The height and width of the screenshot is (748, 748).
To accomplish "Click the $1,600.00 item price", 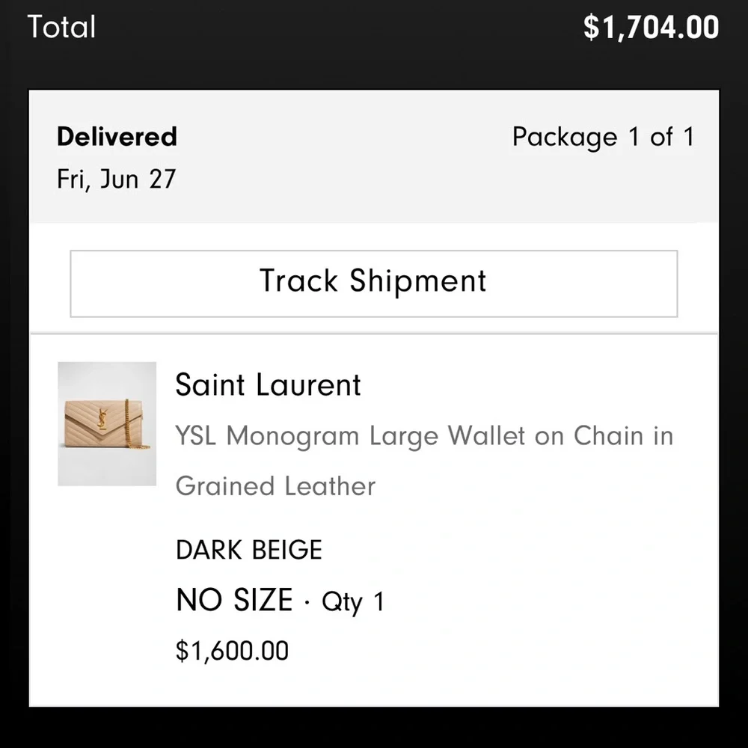I will coord(232,650).
